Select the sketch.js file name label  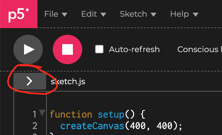tap(68, 82)
